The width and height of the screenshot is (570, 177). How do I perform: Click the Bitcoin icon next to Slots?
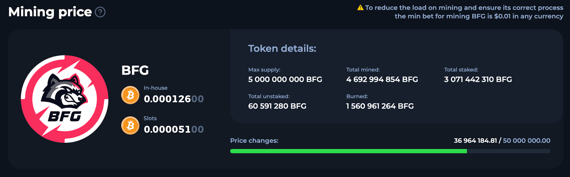point(130,126)
